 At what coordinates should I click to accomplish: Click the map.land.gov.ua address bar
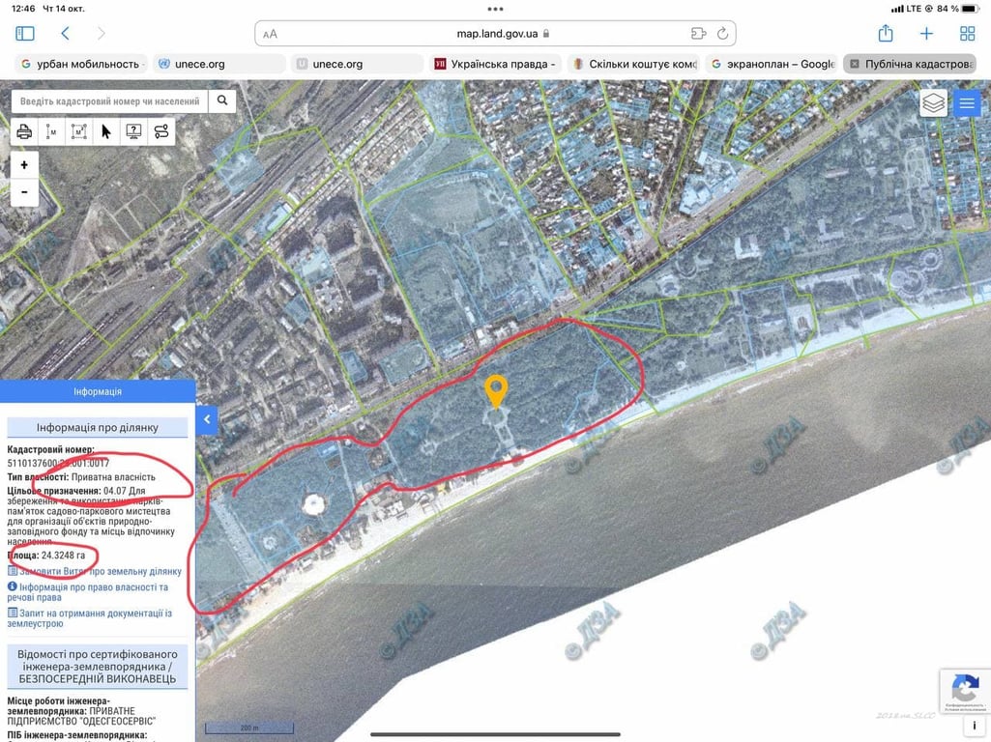point(495,34)
